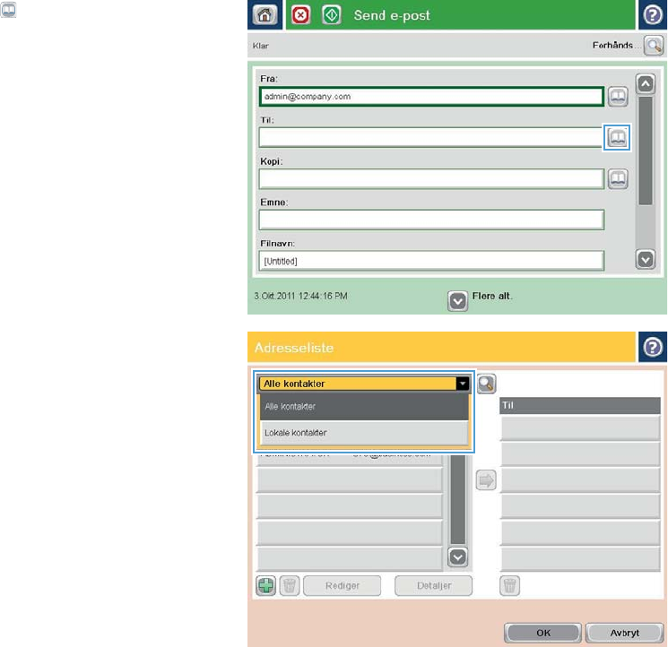Click trash icon under Til list
Viewport: 668px width, 647px height.
coord(509,586)
